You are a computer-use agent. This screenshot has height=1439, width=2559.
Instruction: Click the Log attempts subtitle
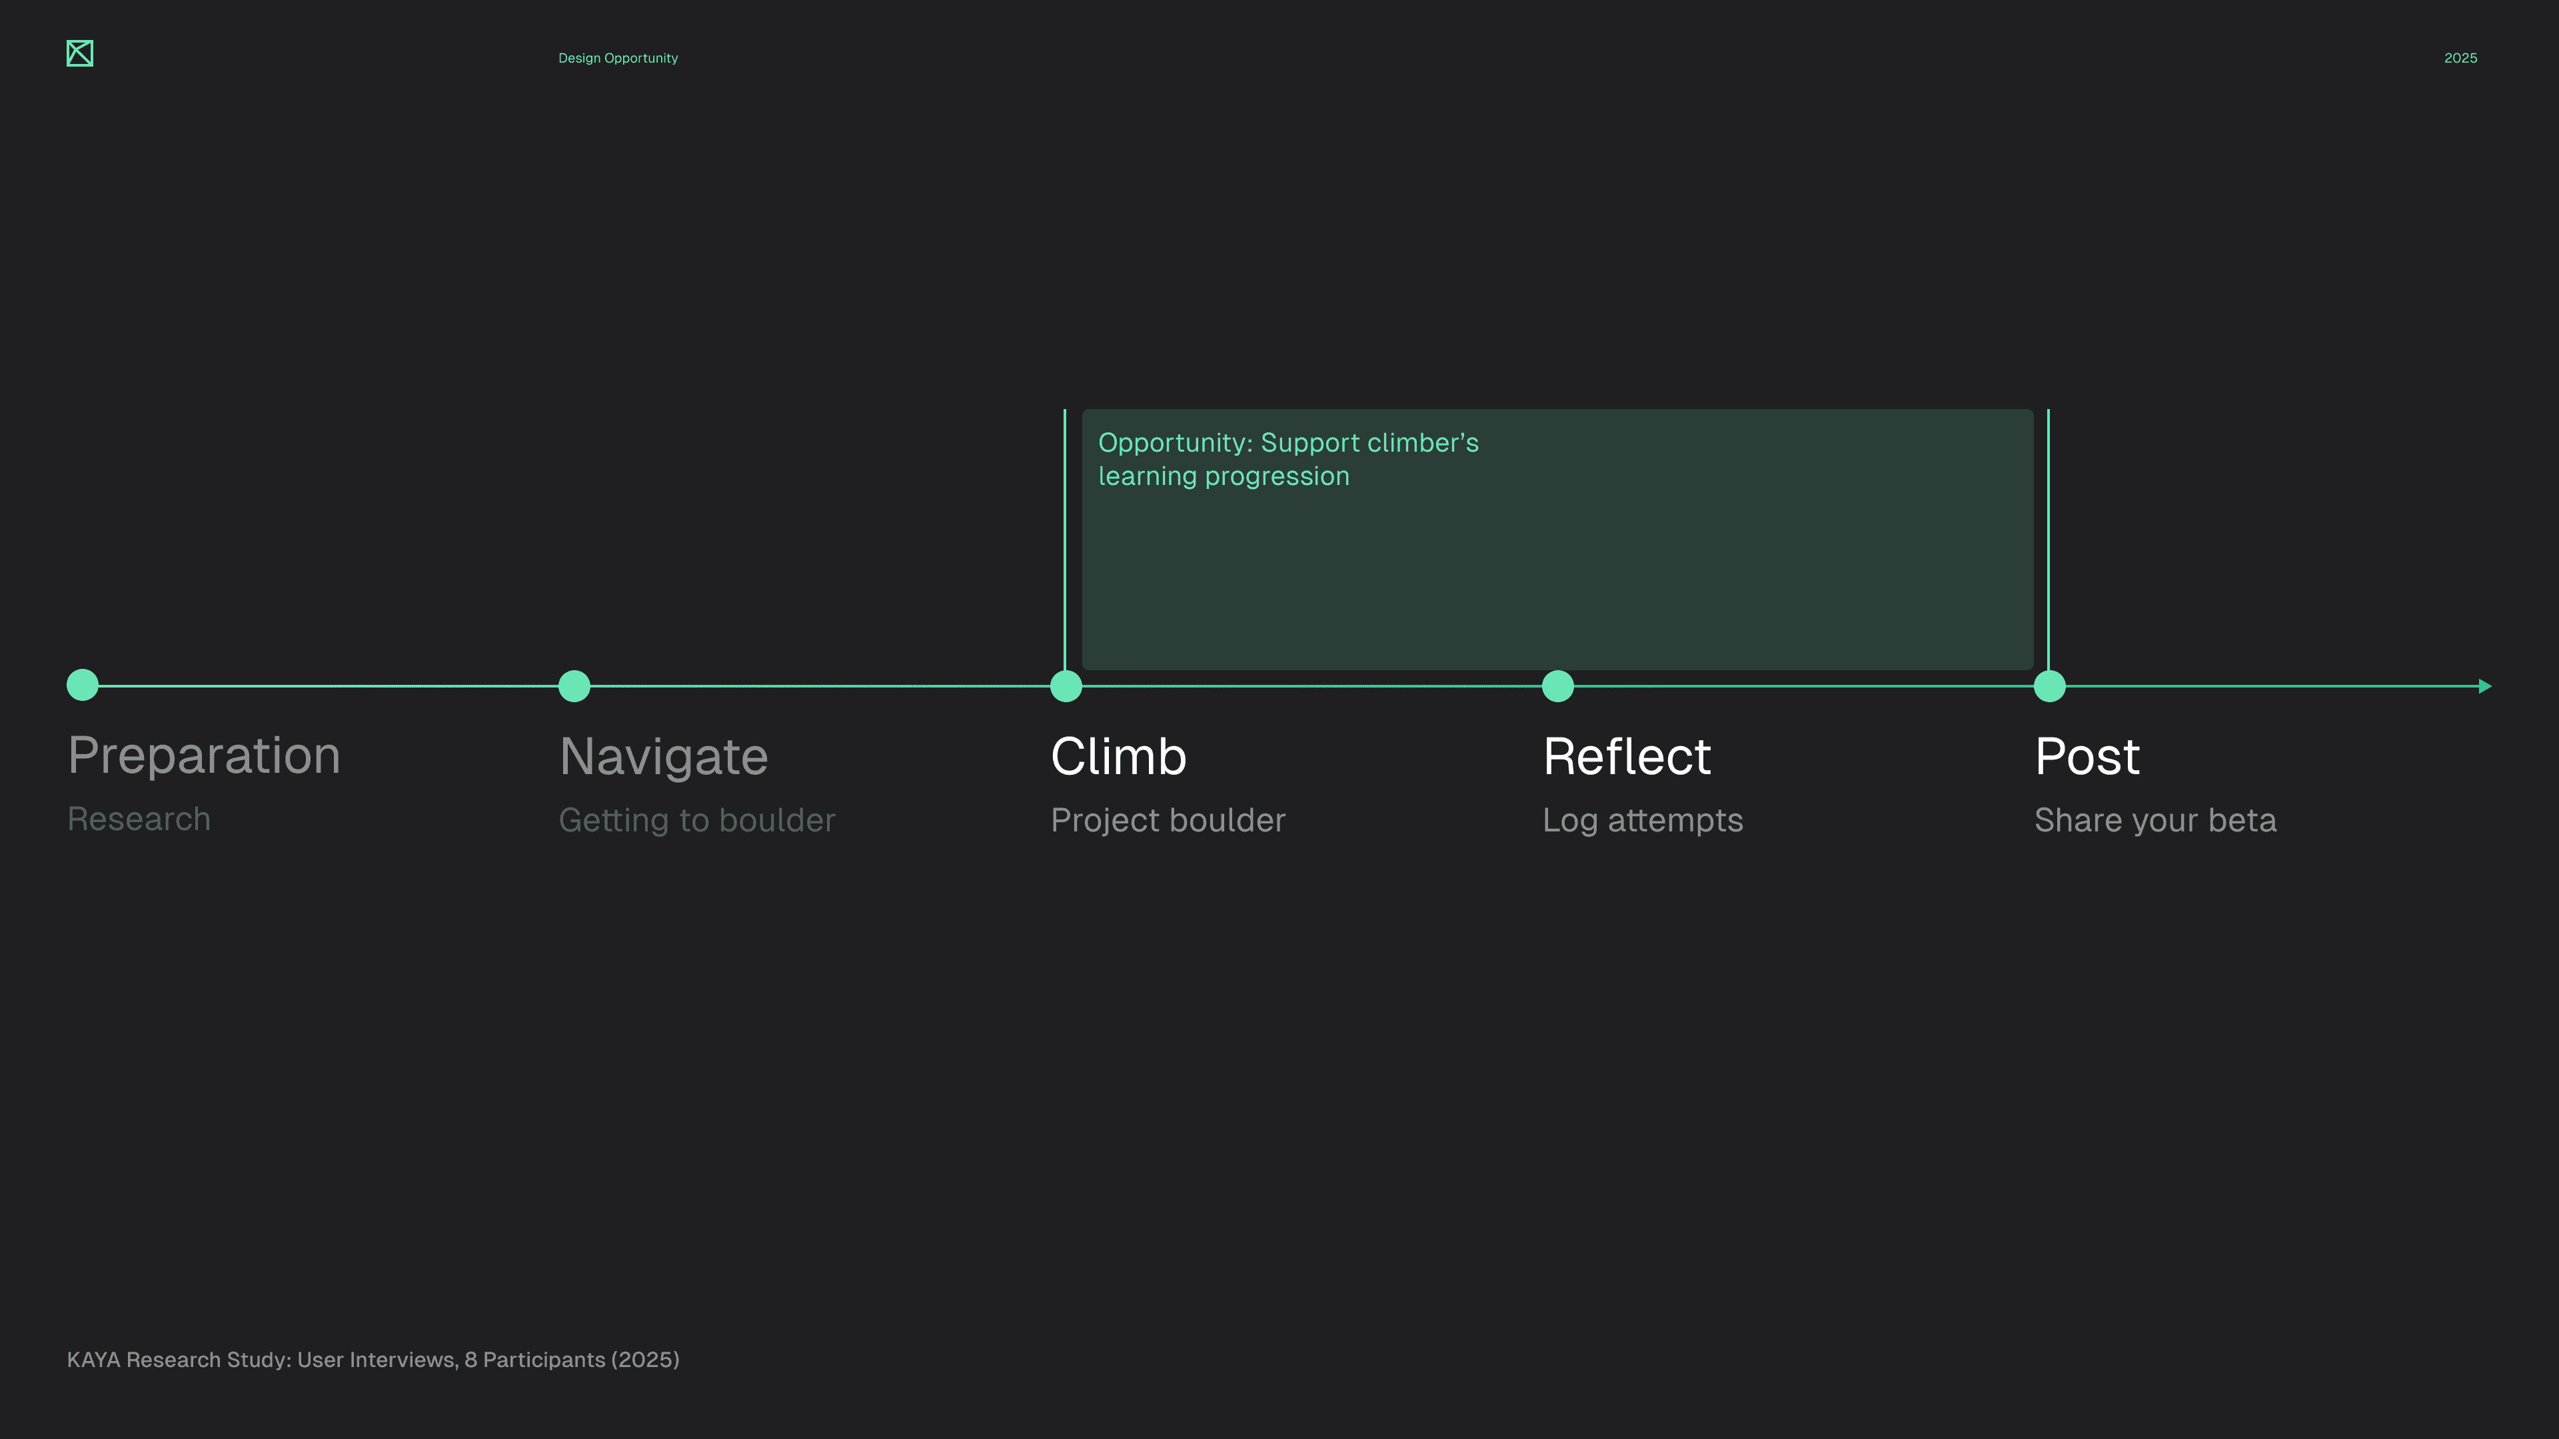coord(1642,820)
